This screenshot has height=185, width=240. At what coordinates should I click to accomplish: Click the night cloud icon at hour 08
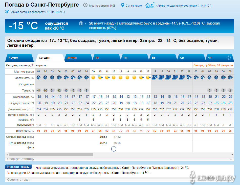point(86,77)
